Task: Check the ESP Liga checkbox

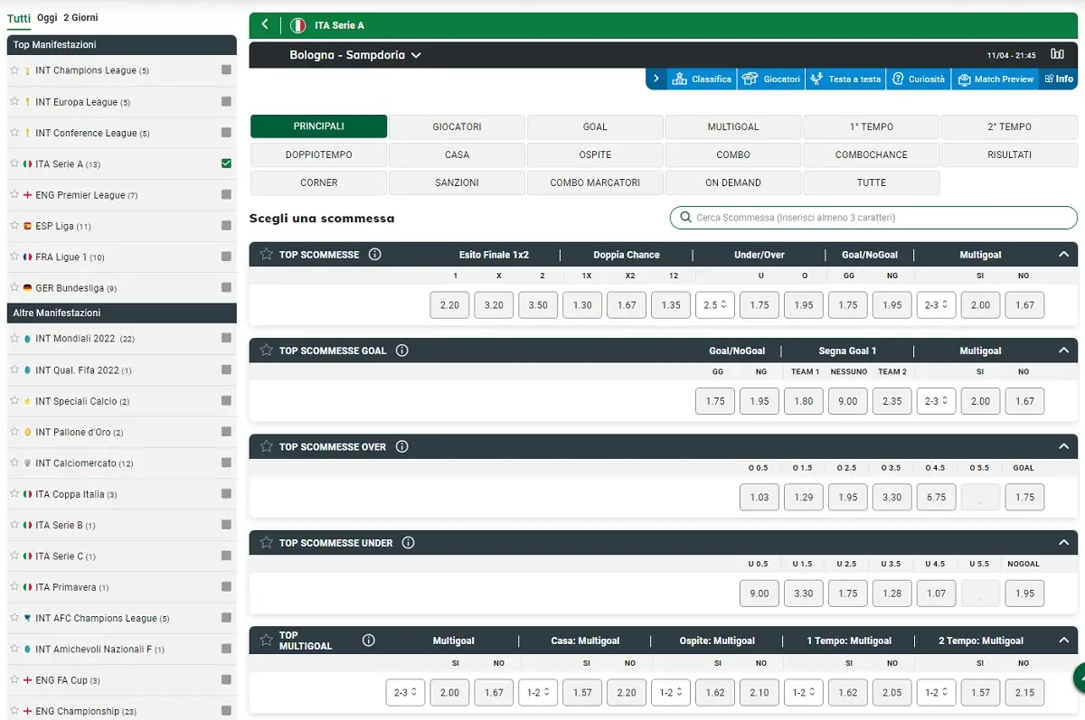Action: (x=226, y=226)
